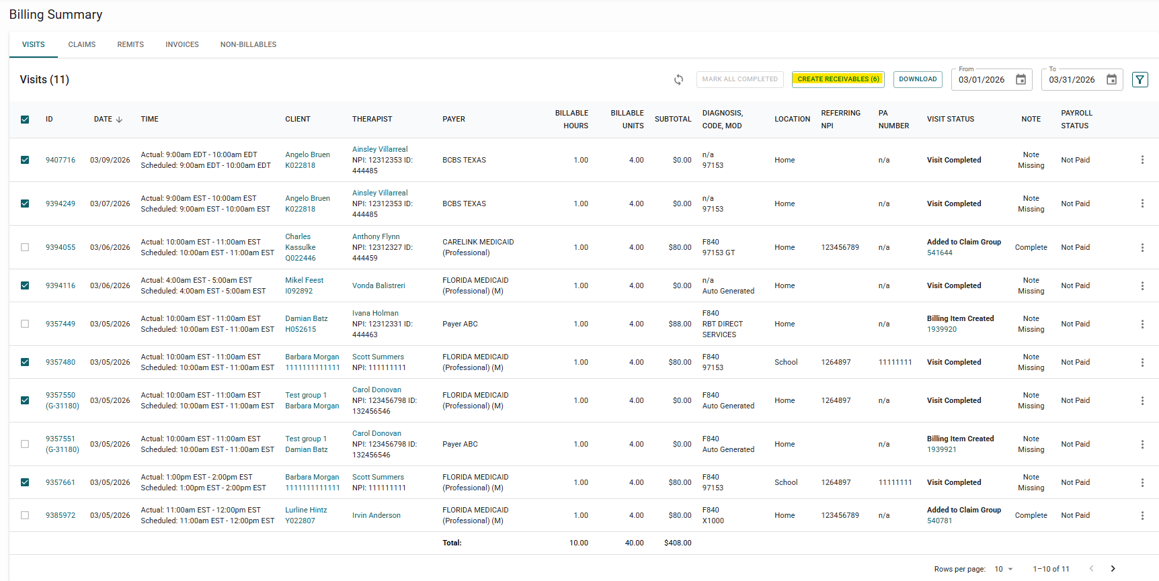Uncheck the box for visit 9357480
This screenshot has width=1159, height=581.
tap(25, 362)
